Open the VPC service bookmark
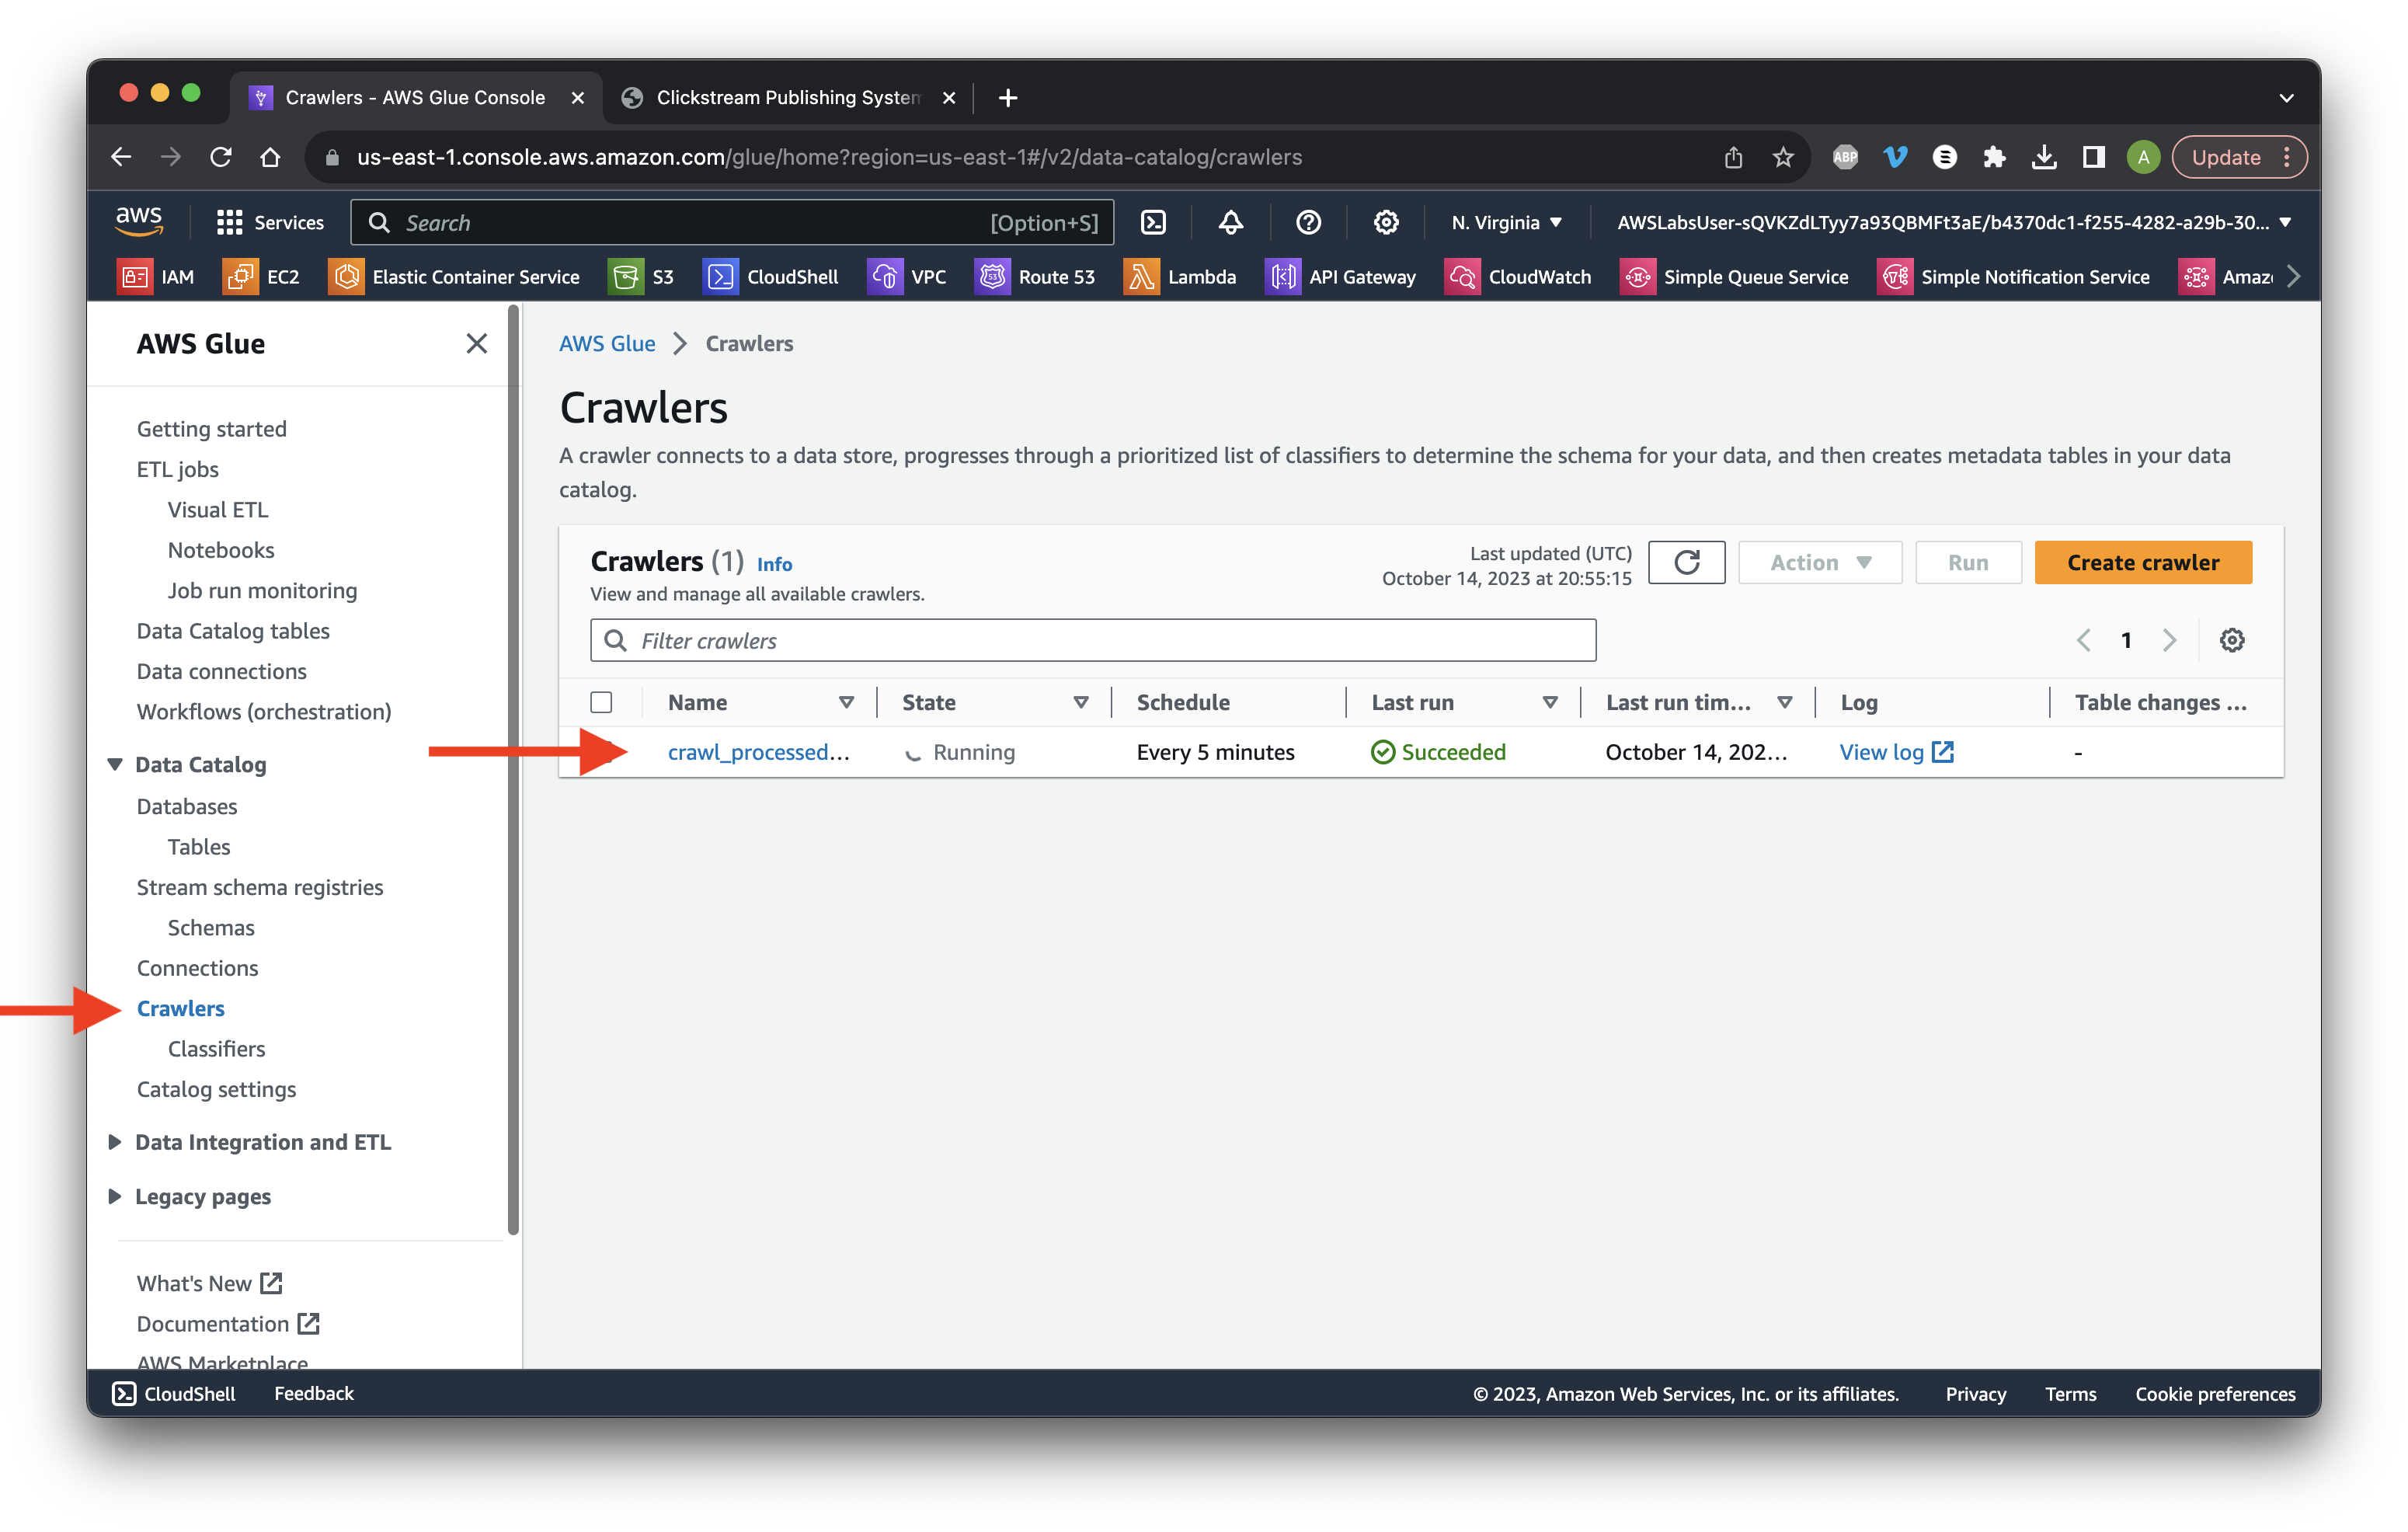 907,277
